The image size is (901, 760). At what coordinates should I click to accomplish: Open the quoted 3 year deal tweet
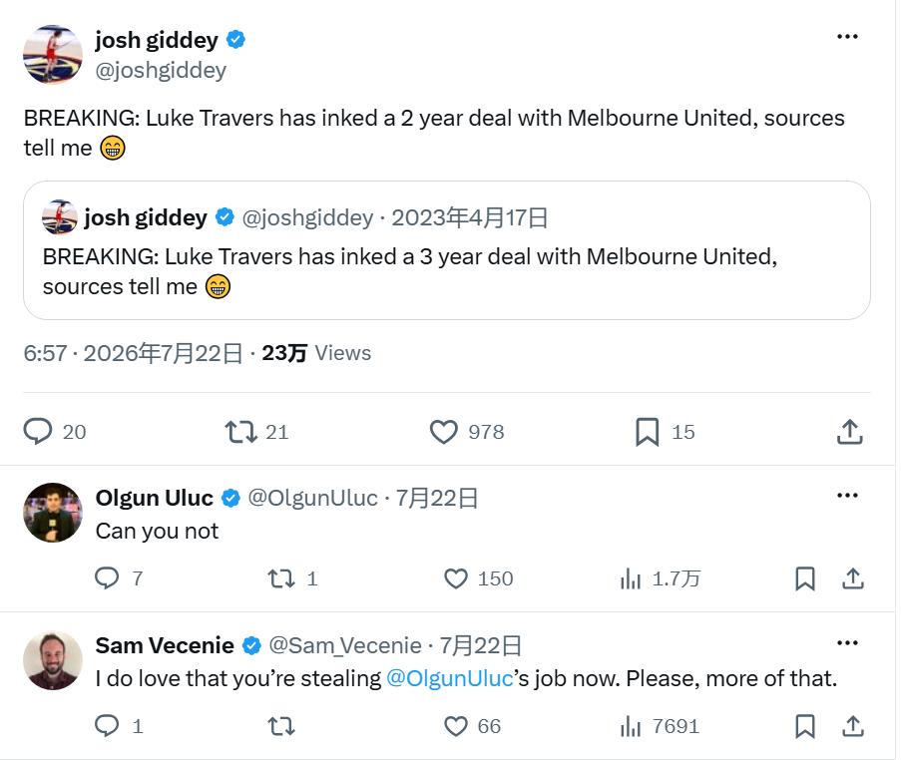point(446,250)
